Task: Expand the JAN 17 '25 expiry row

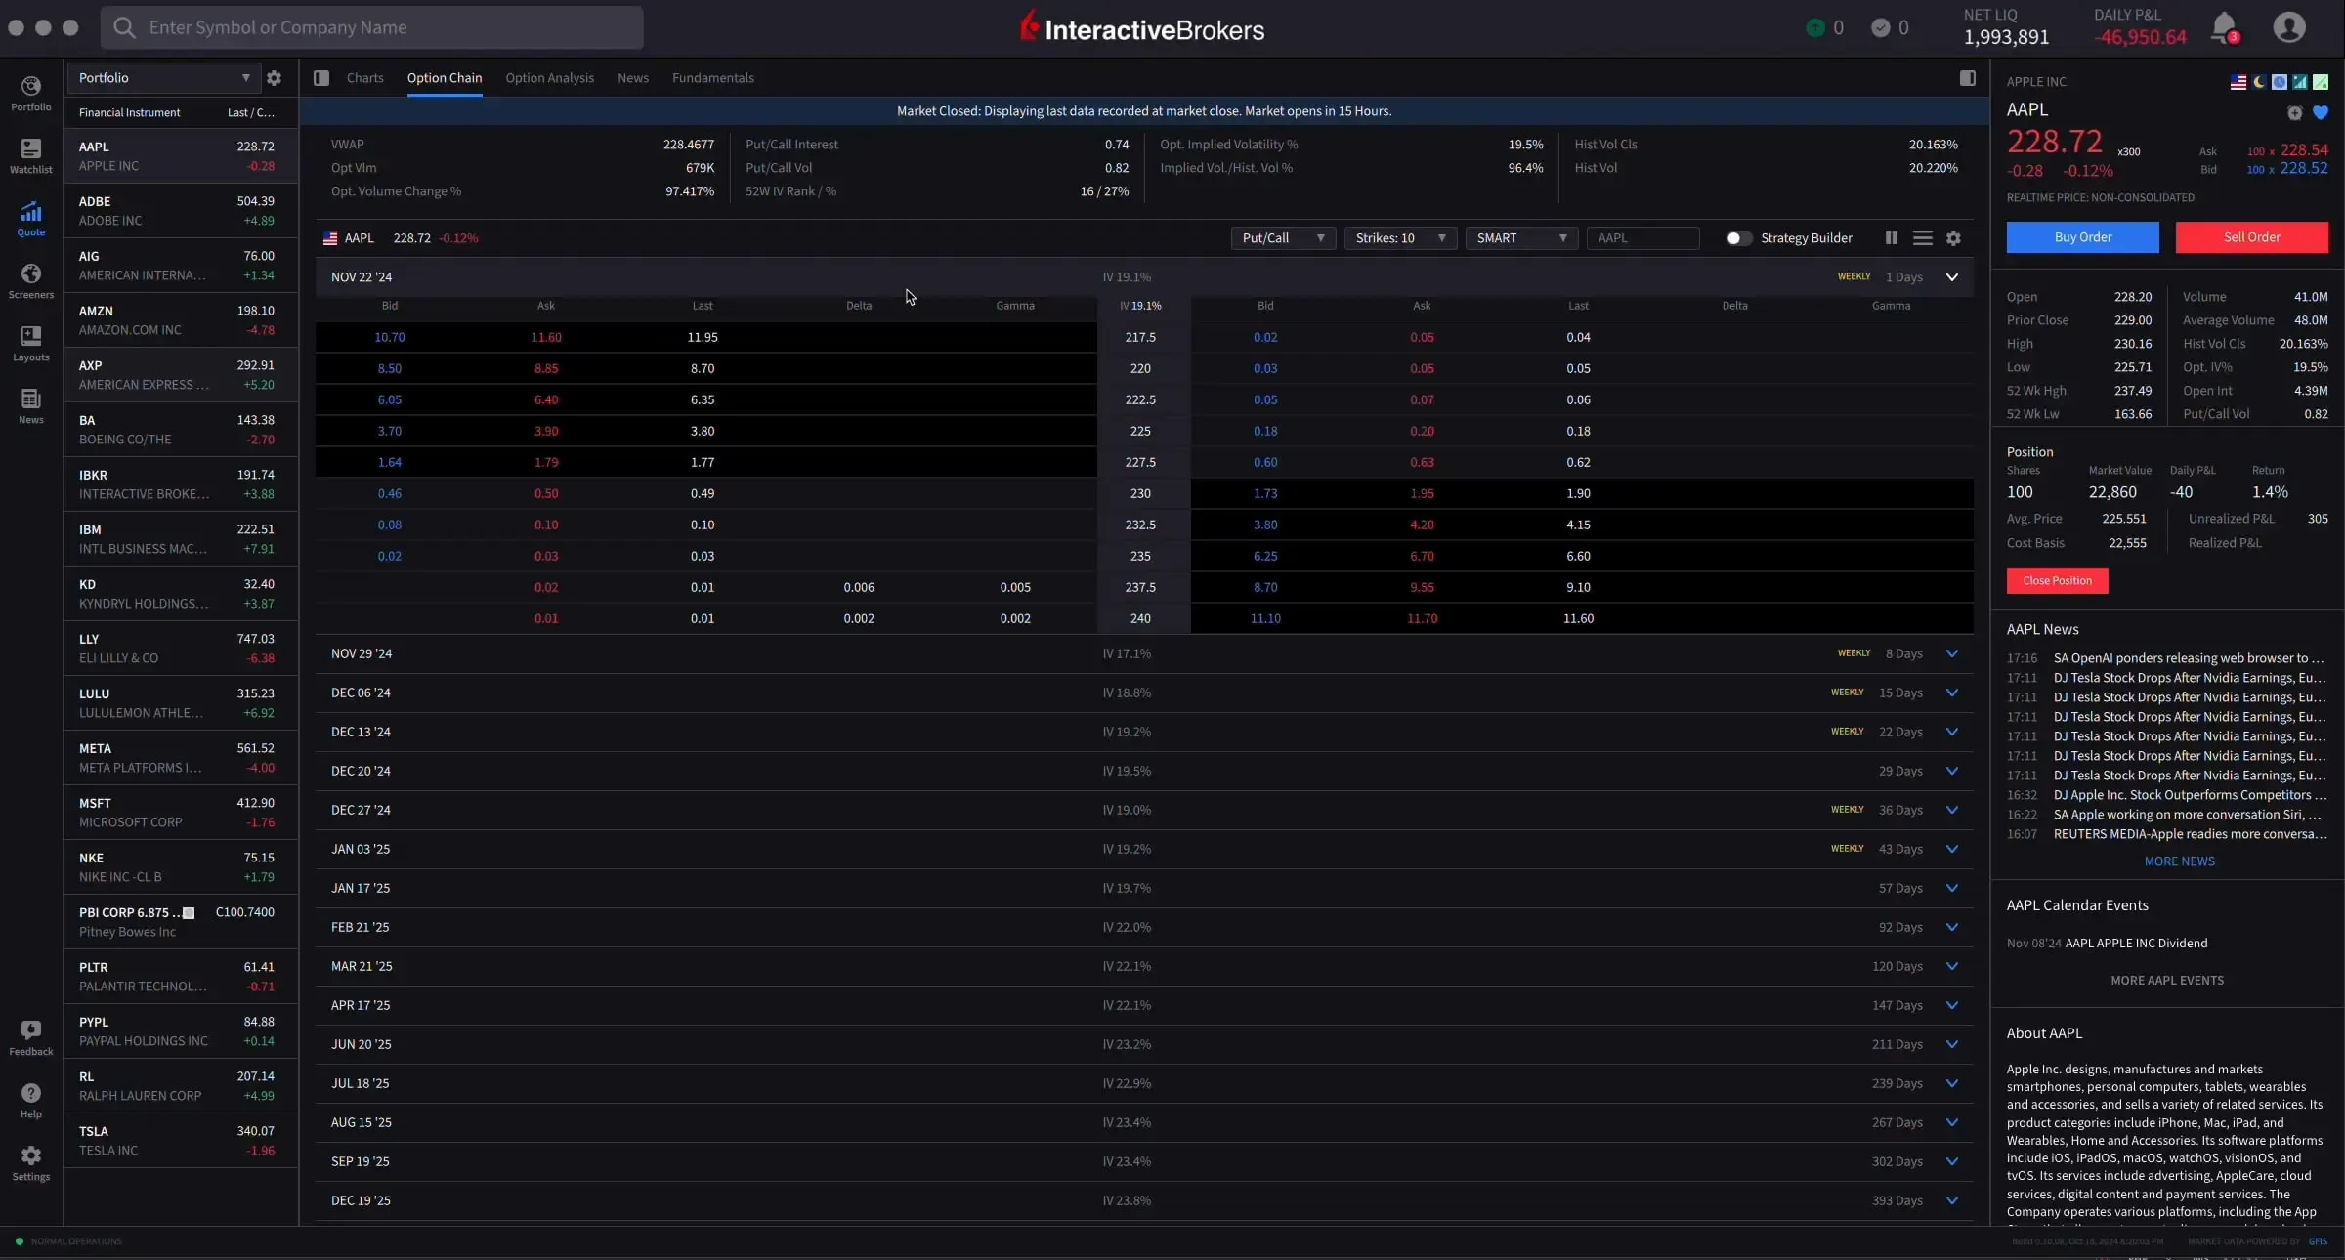Action: 1952,888
